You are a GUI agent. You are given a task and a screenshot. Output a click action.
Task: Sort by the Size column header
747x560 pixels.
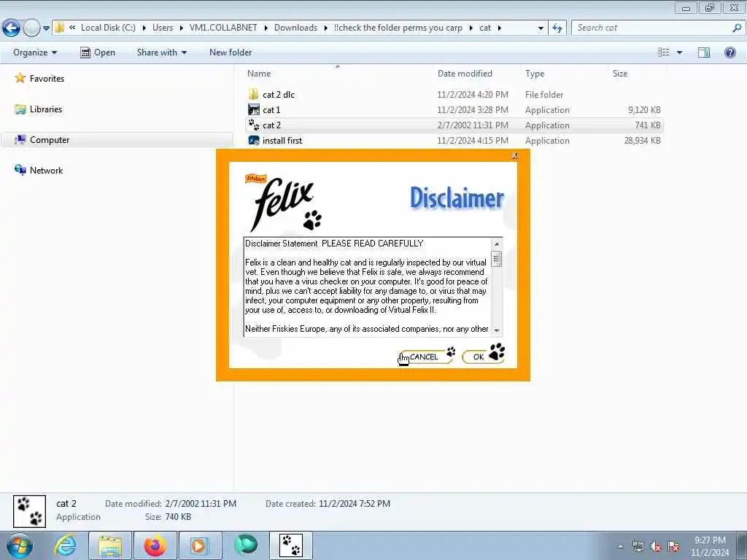pyautogui.click(x=620, y=74)
